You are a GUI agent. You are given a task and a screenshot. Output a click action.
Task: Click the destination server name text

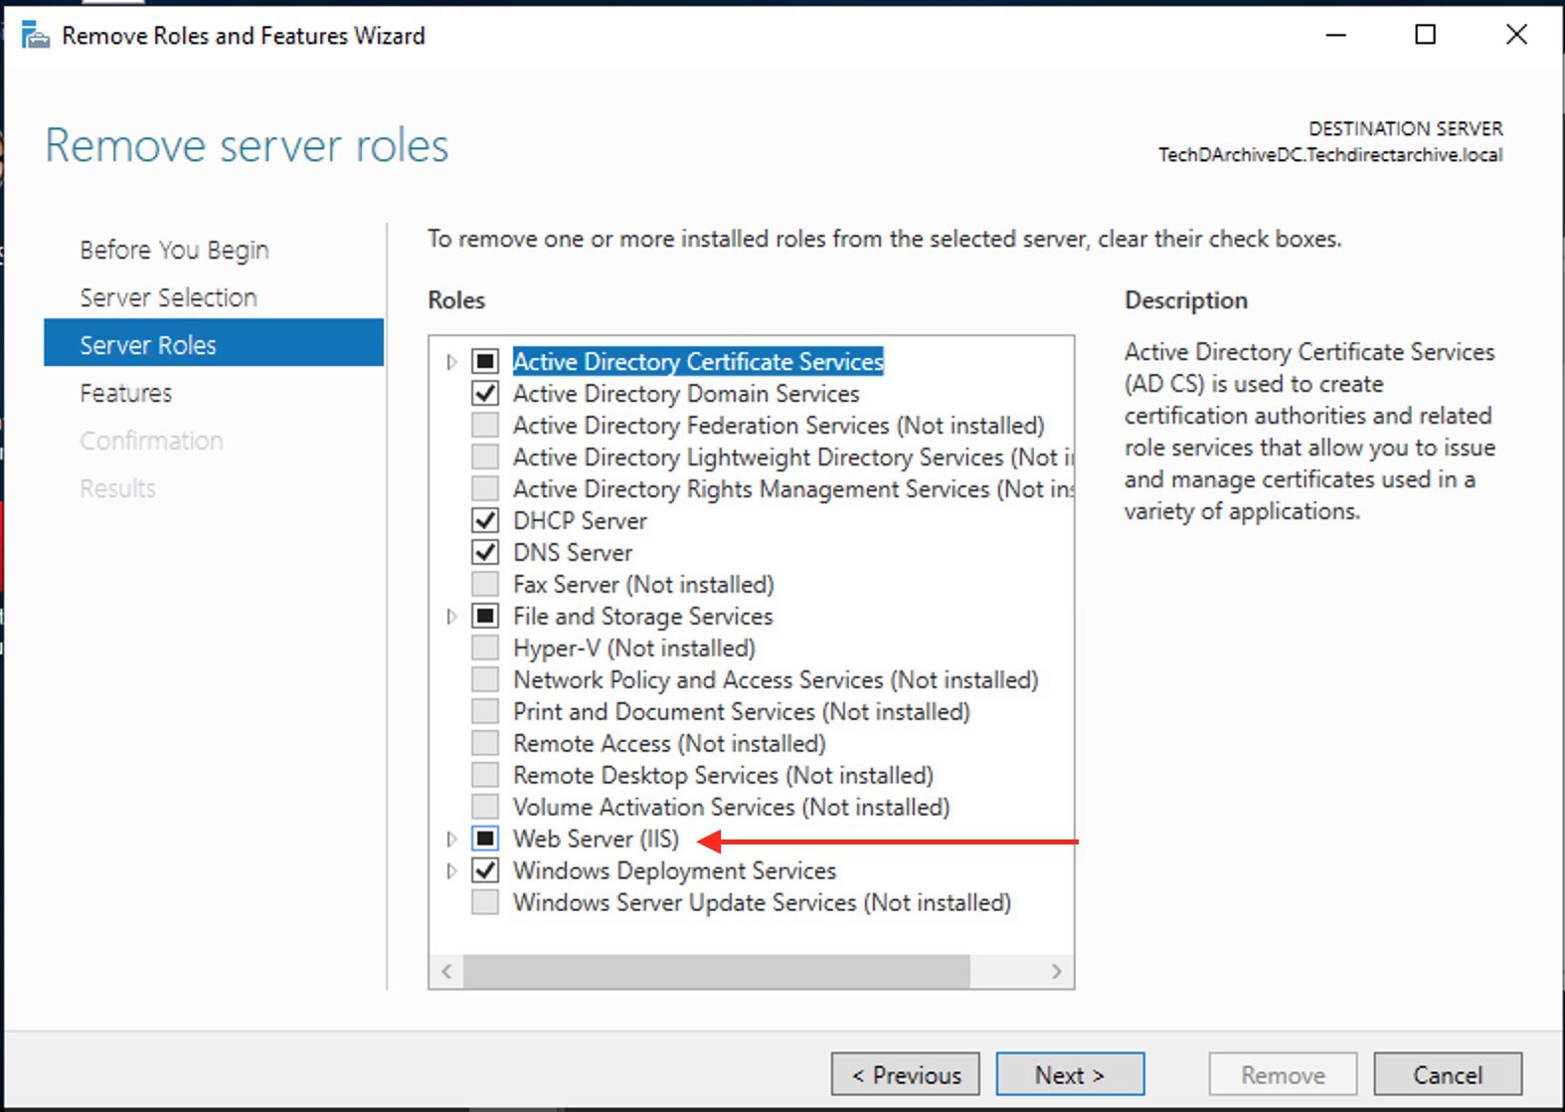1330,155
